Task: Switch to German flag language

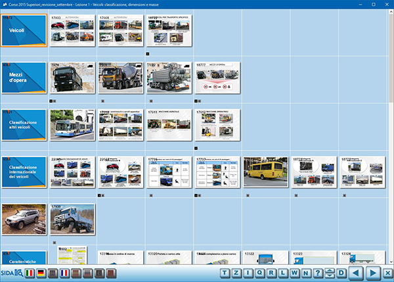Action: click(x=41, y=273)
